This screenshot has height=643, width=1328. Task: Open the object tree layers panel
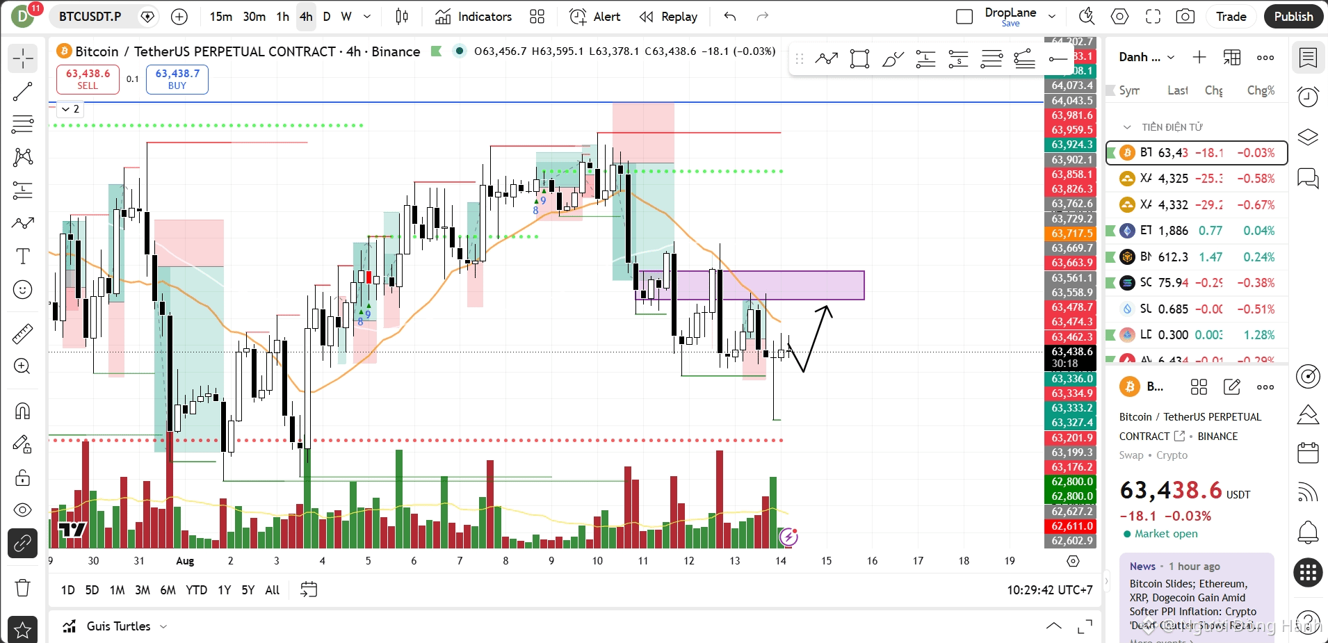click(x=1308, y=138)
